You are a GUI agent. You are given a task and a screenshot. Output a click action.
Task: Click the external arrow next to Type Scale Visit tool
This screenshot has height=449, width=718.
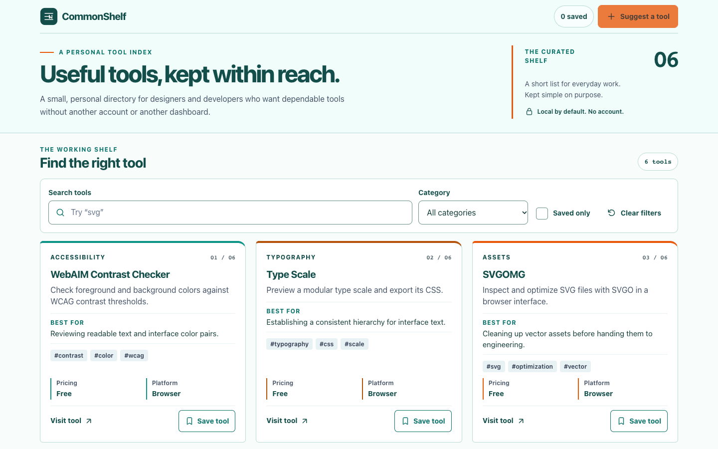point(305,421)
